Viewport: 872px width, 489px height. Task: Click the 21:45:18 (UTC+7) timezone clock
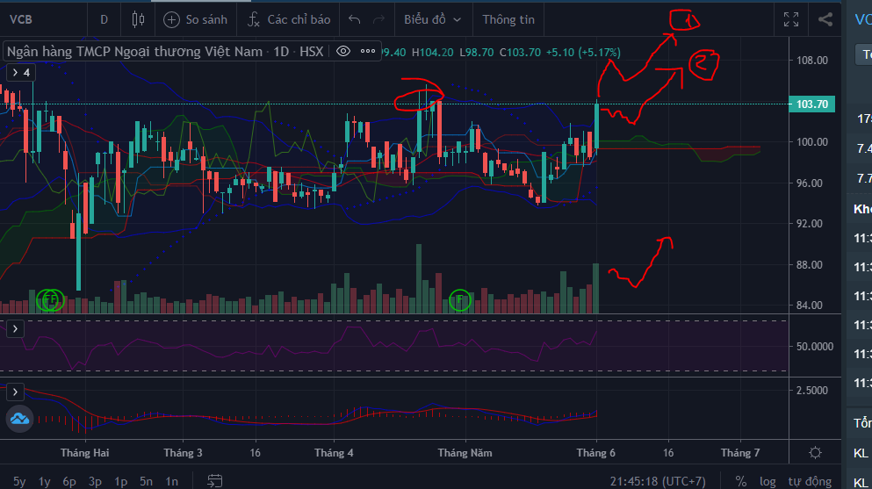point(658,481)
